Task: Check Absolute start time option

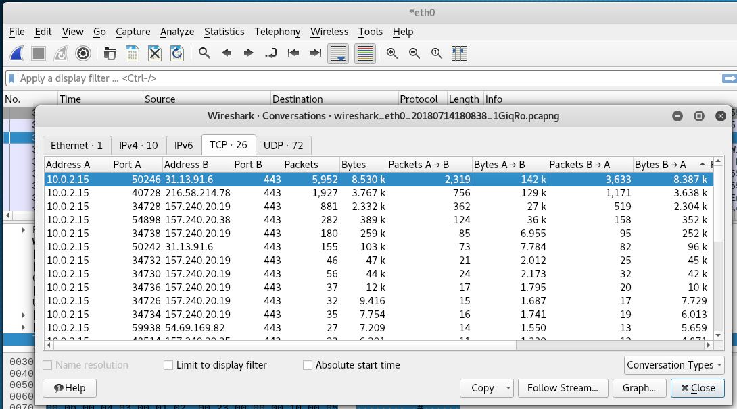Action: [308, 365]
